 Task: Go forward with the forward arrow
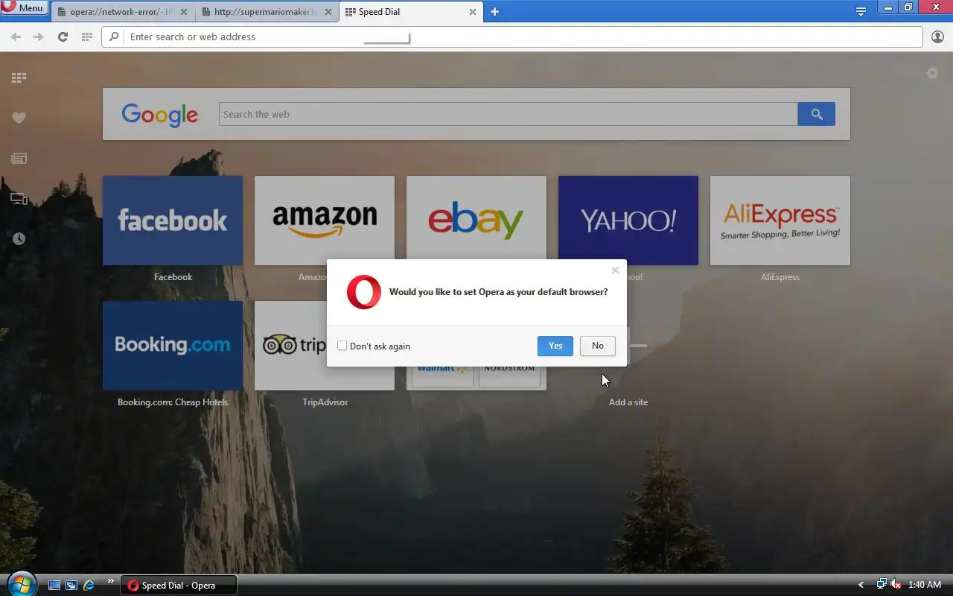click(x=39, y=37)
